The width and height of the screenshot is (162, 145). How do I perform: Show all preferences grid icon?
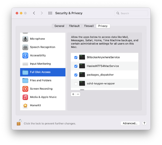point(50,13)
